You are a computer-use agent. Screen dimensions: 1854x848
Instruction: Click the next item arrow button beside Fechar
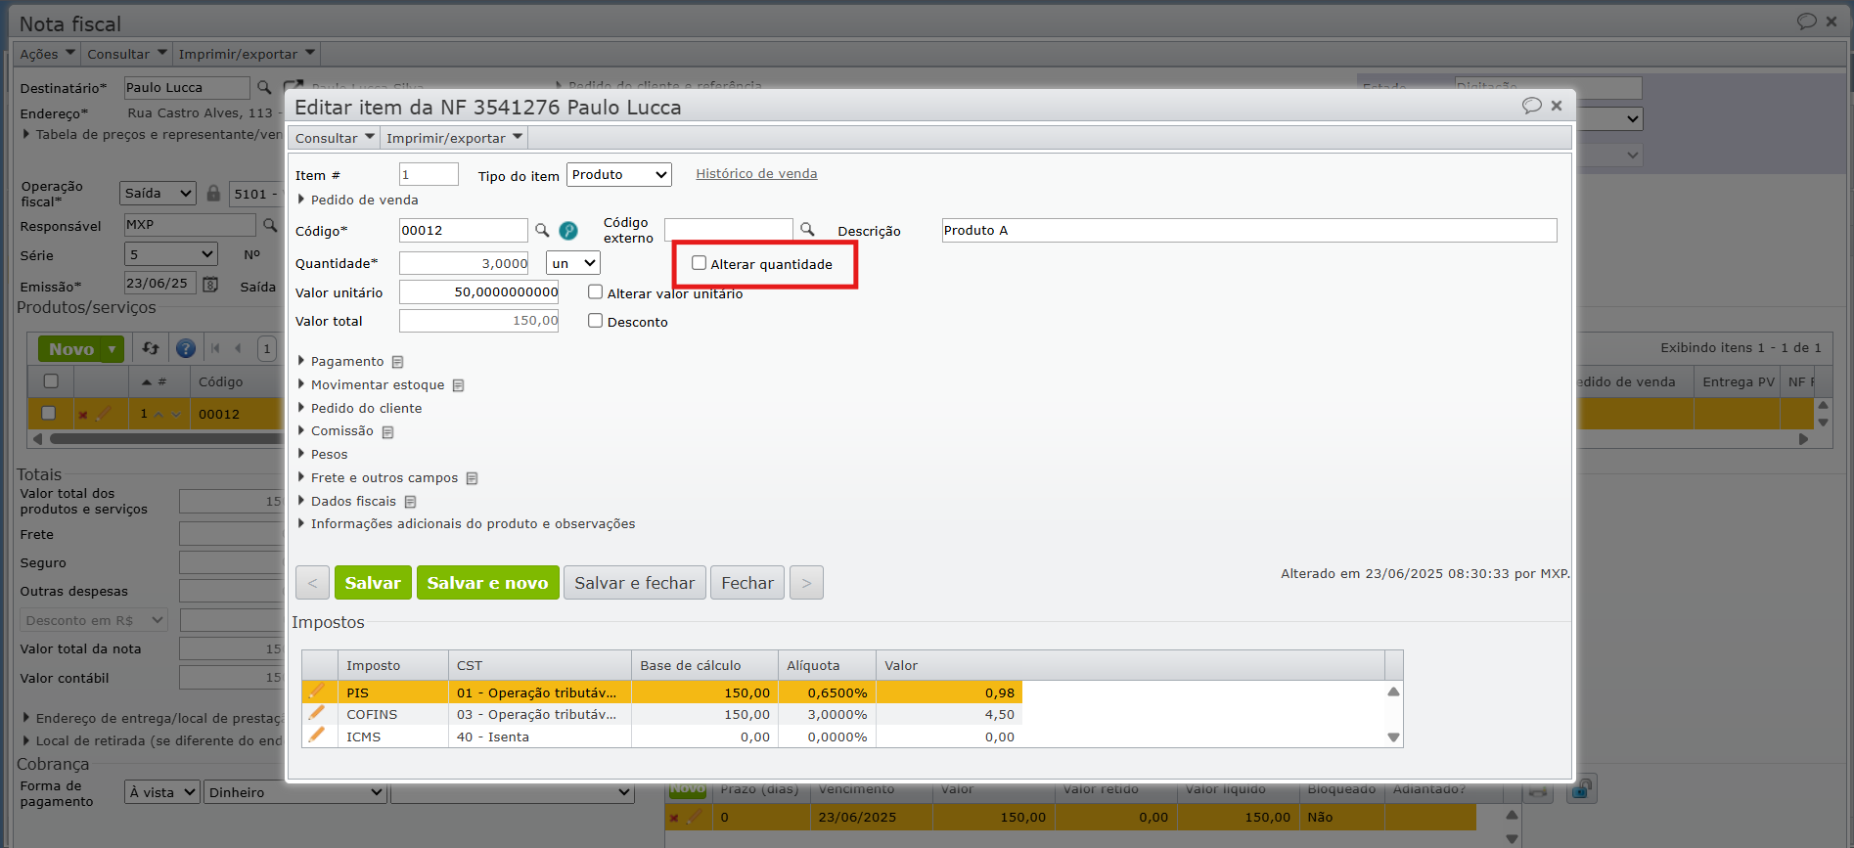point(806,583)
